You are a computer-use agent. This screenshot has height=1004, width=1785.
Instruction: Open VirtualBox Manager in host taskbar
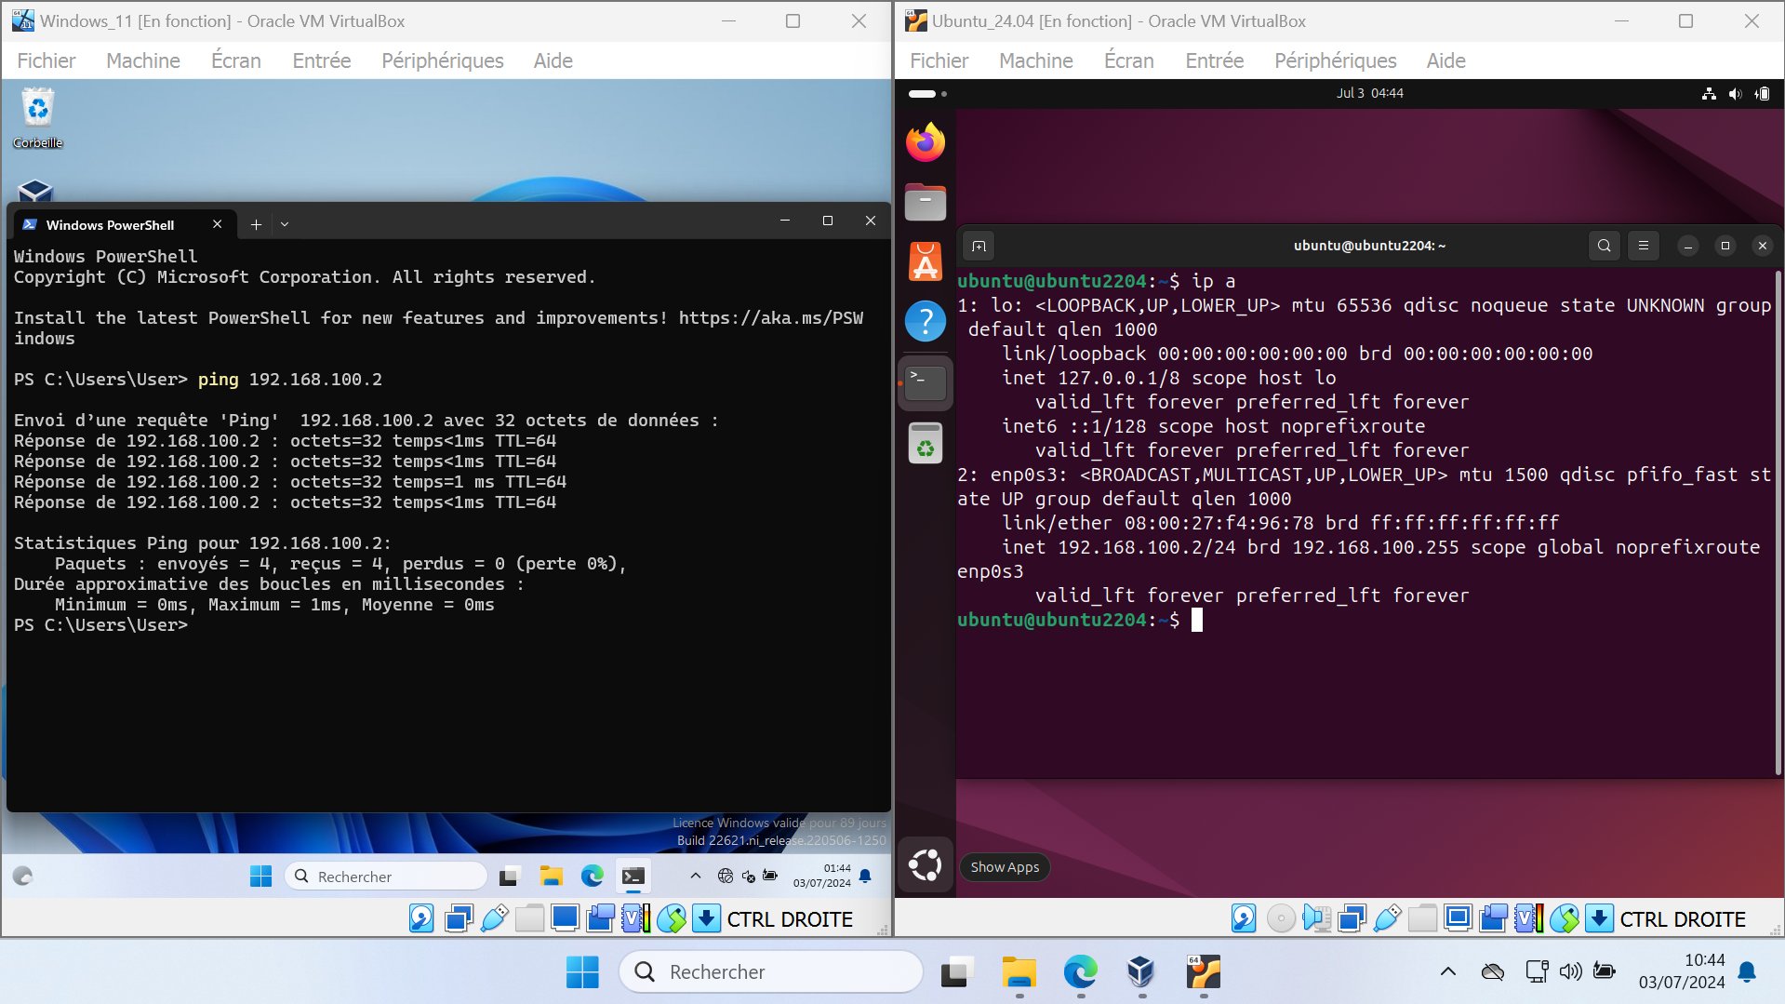coord(1141,972)
